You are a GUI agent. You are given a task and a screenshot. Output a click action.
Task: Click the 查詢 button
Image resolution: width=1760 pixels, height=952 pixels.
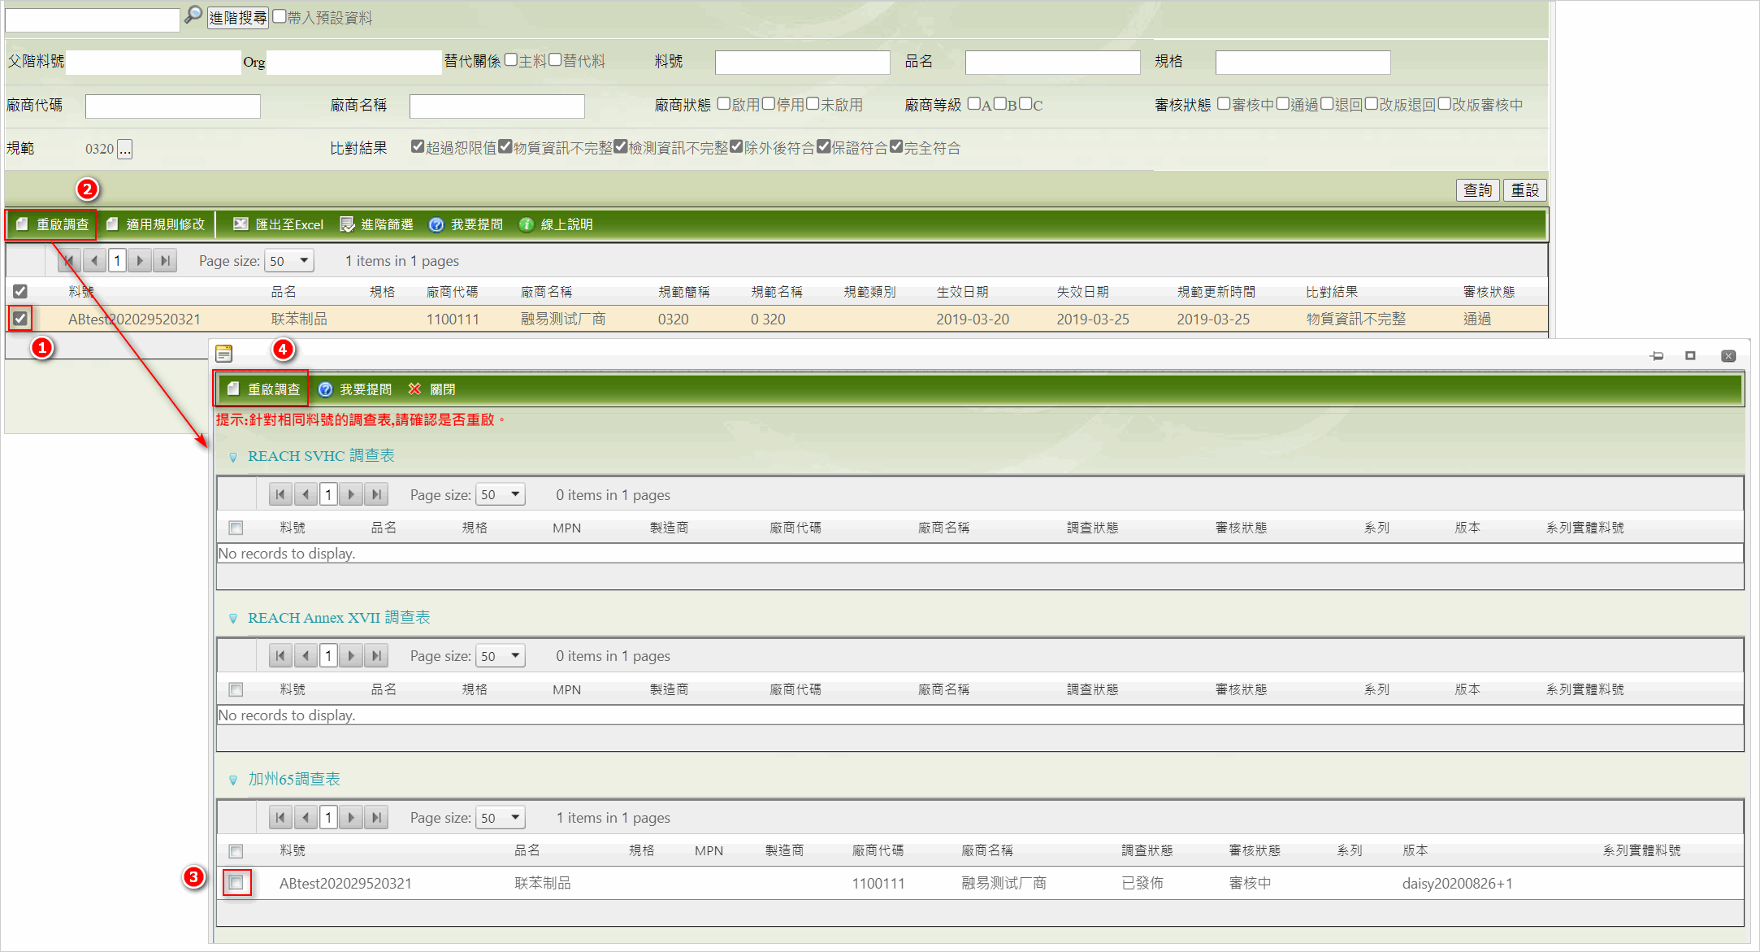tap(1478, 189)
